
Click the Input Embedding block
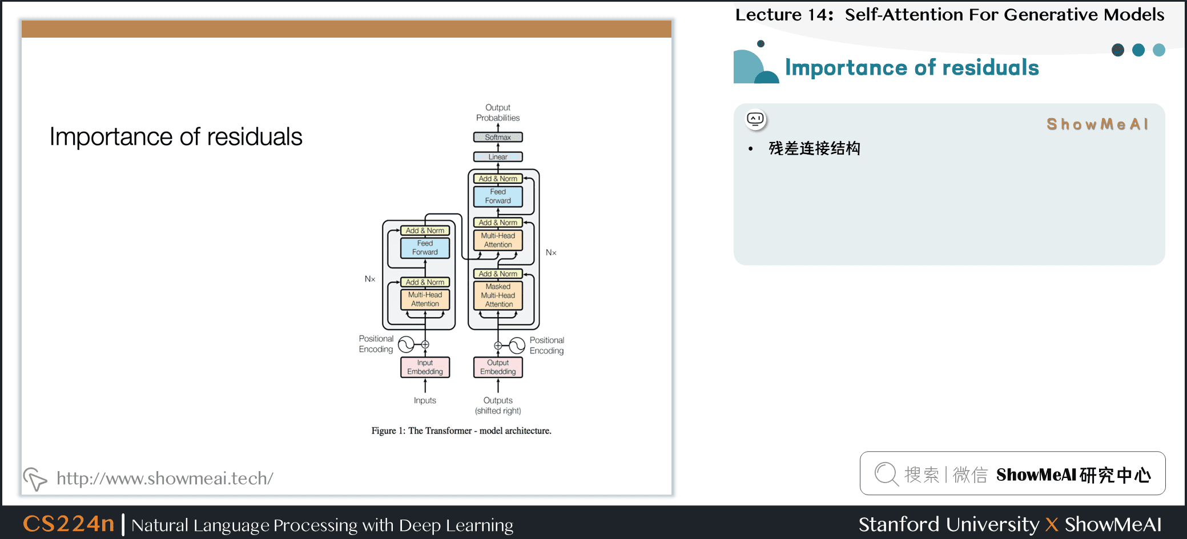pyautogui.click(x=425, y=367)
